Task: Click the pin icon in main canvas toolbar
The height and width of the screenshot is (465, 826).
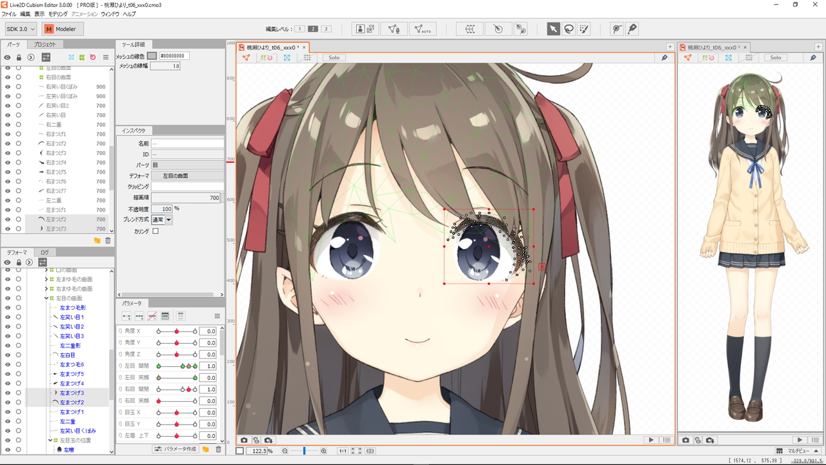Action: [665, 57]
